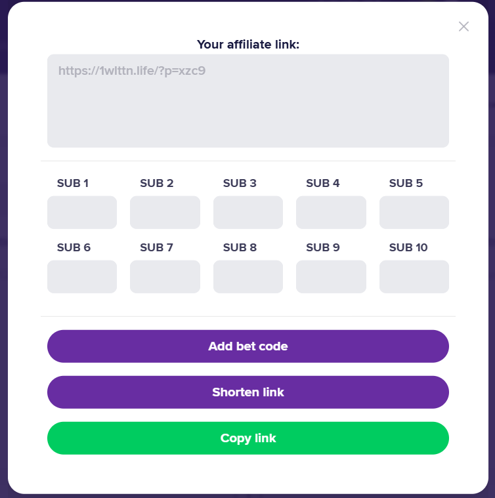Click the SUB 10 label text

click(x=408, y=247)
